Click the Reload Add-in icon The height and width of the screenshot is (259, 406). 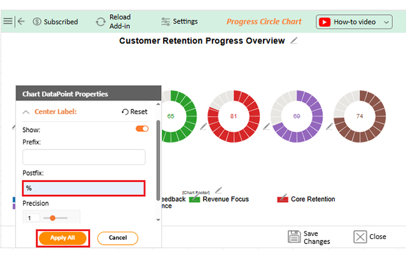pos(101,22)
